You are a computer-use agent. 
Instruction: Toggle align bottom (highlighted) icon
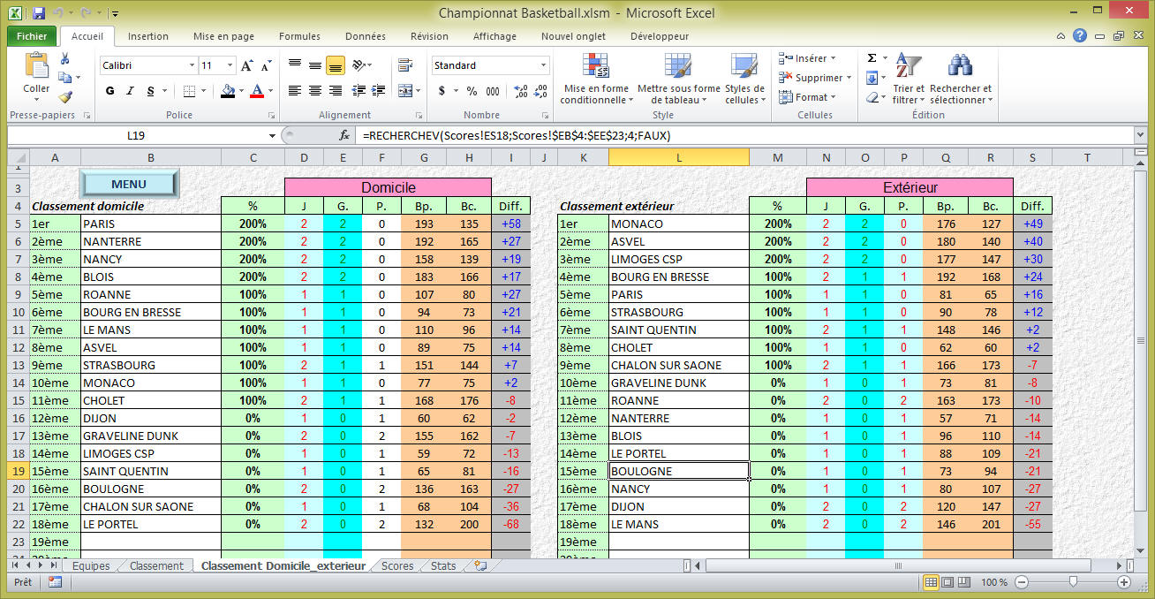point(335,65)
